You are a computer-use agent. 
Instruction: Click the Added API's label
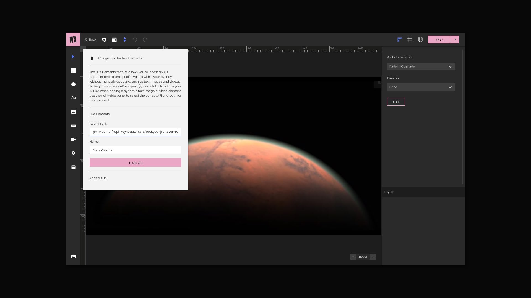pyautogui.click(x=98, y=178)
